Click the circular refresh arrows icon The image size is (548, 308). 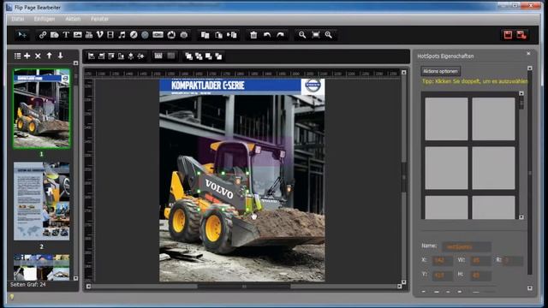171,34
